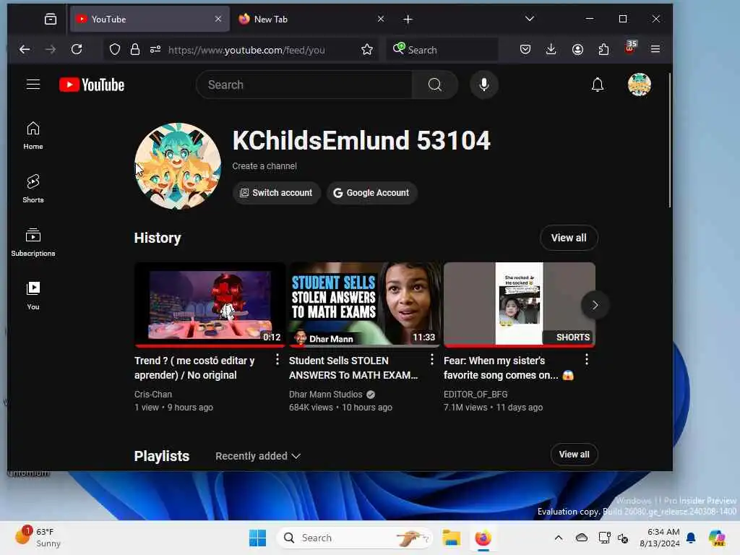Show hidden system tray icons
Image resolution: width=740 pixels, height=555 pixels.
[x=559, y=538]
